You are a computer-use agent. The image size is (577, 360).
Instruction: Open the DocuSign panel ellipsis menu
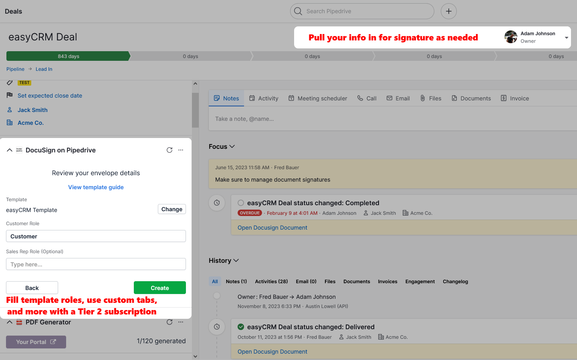tap(180, 150)
